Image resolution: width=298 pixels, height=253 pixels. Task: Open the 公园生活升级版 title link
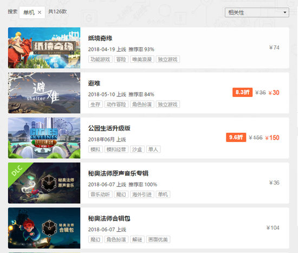(109, 128)
